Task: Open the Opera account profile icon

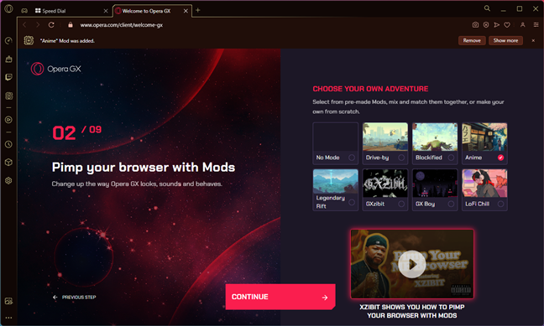Action: (522, 25)
